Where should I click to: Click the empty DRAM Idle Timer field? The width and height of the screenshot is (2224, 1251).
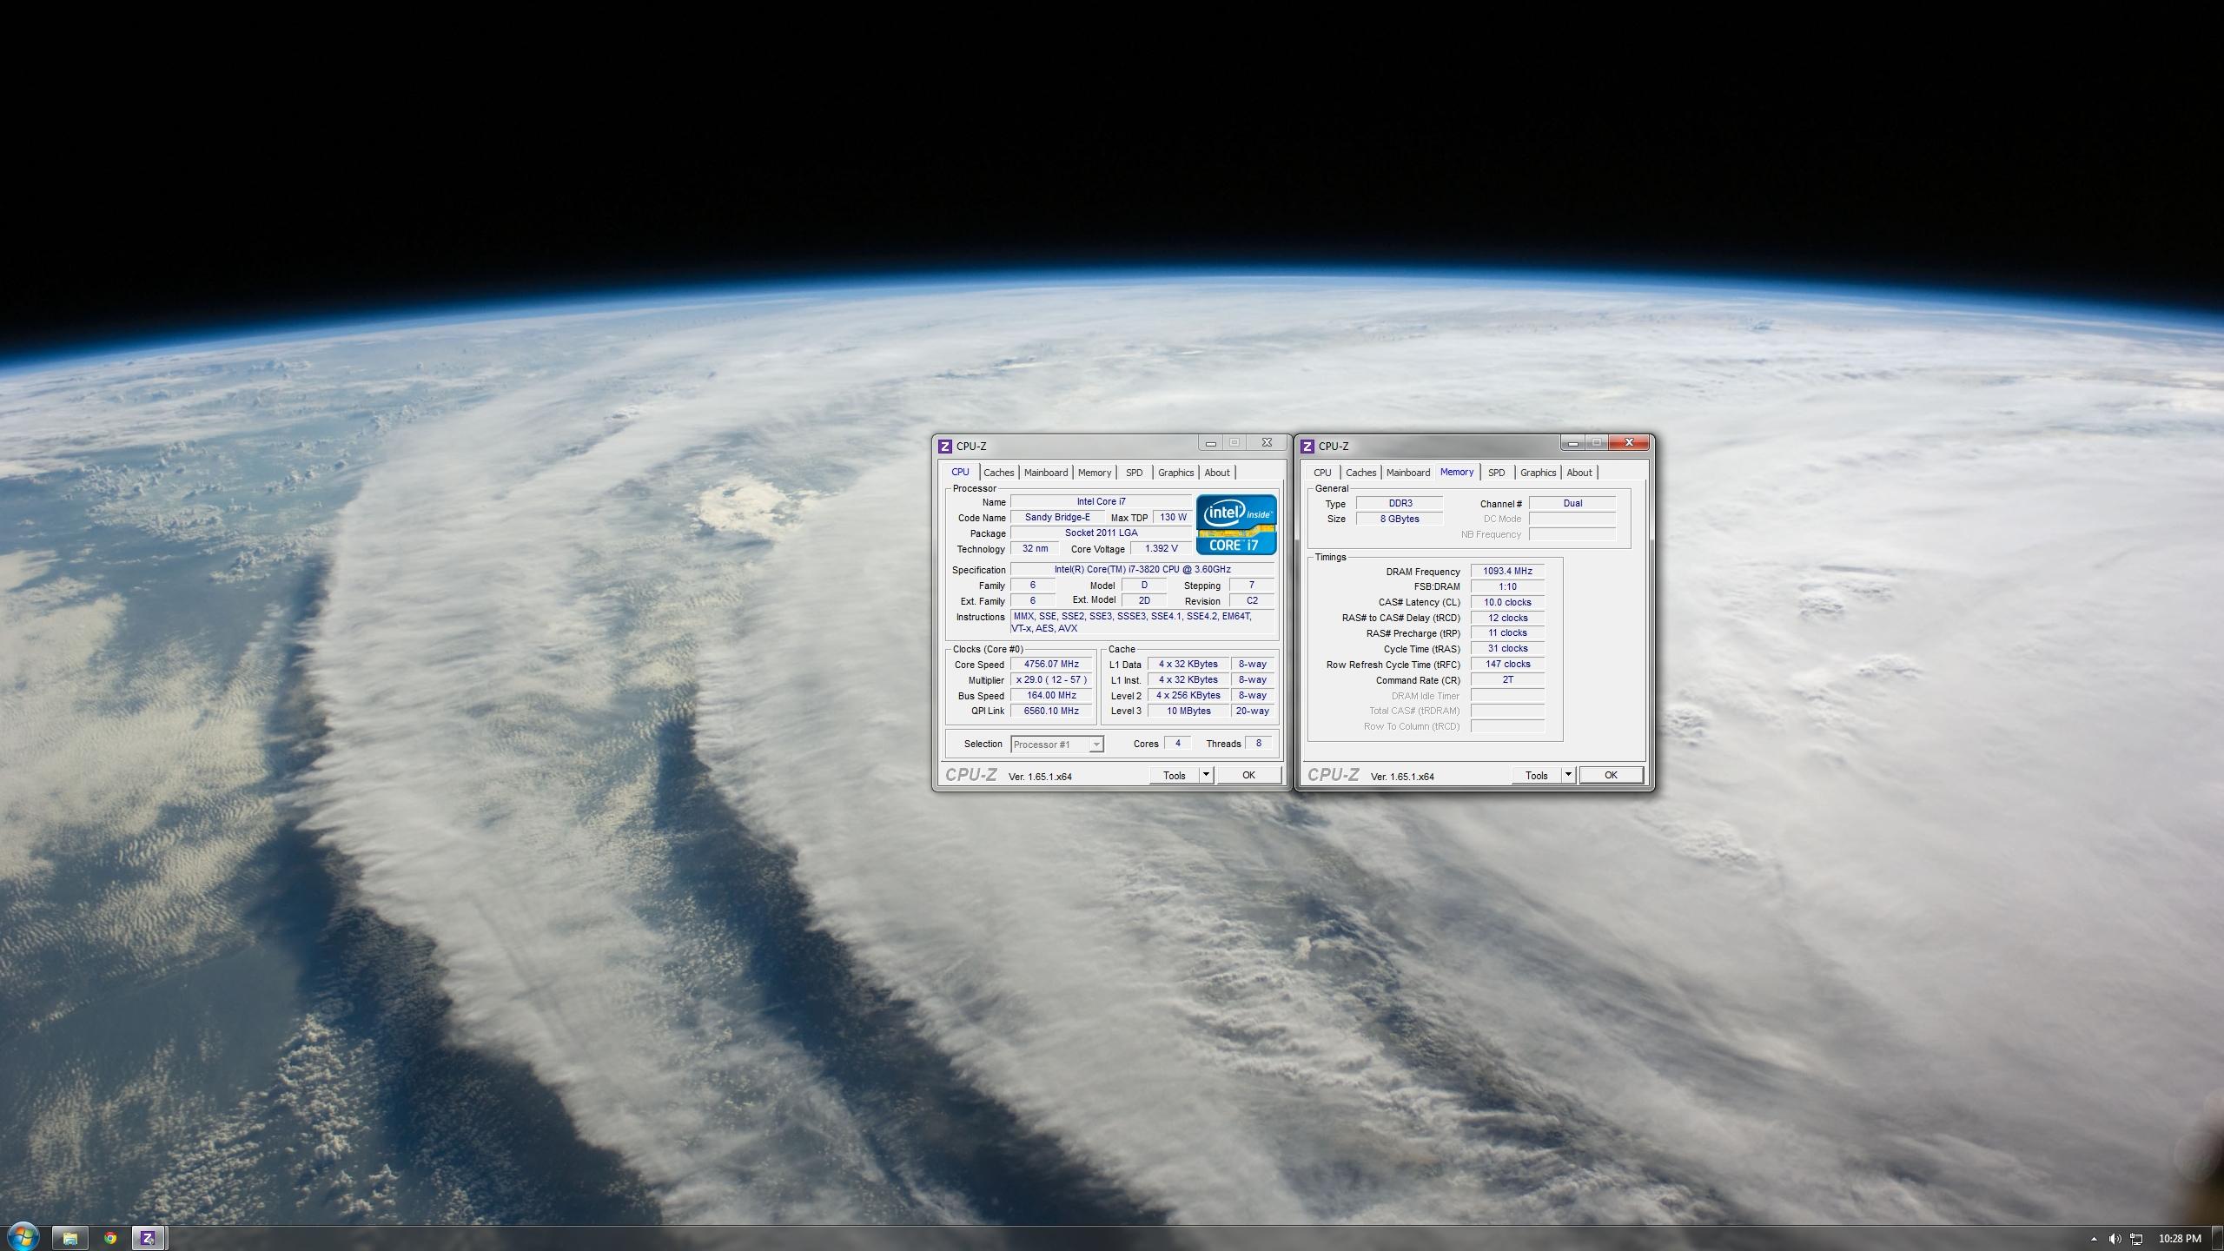1507,696
